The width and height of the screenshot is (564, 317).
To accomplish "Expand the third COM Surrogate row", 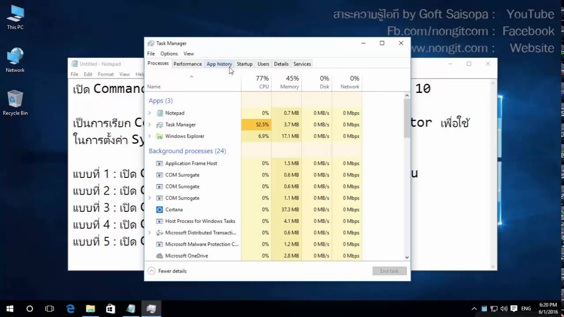I will coord(149,198).
